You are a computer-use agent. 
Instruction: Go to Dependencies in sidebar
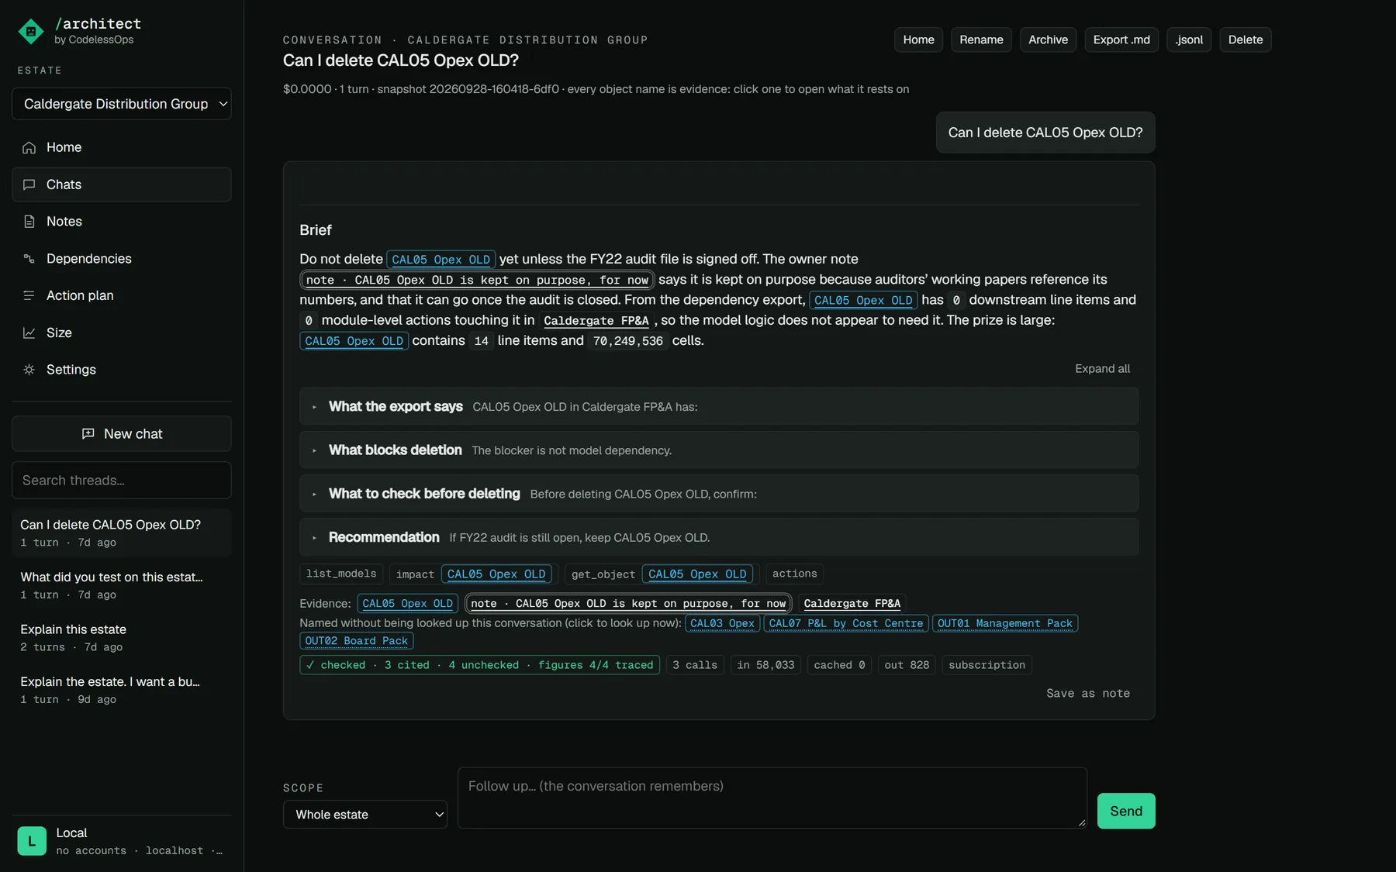[x=122, y=259]
